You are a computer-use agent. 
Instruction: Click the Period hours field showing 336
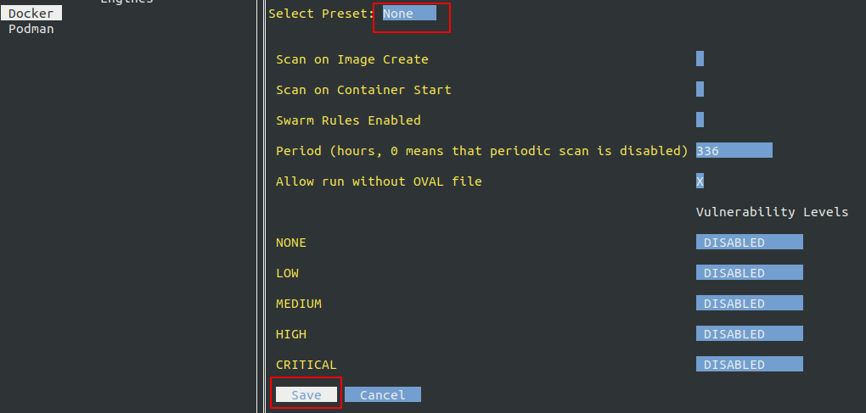tap(734, 151)
